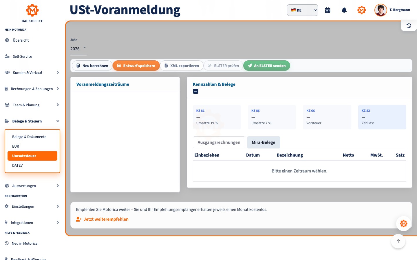This screenshot has width=417, height=260.
Task: Select the KZ 86 Umsätze 7 % card
Action: pyautogui.click(x=272, y=117)
